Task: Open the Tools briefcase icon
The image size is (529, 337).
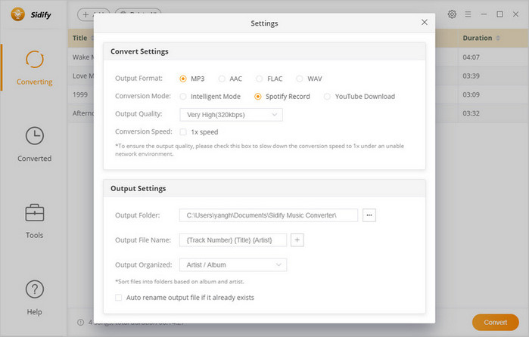Action: [34, 212]
